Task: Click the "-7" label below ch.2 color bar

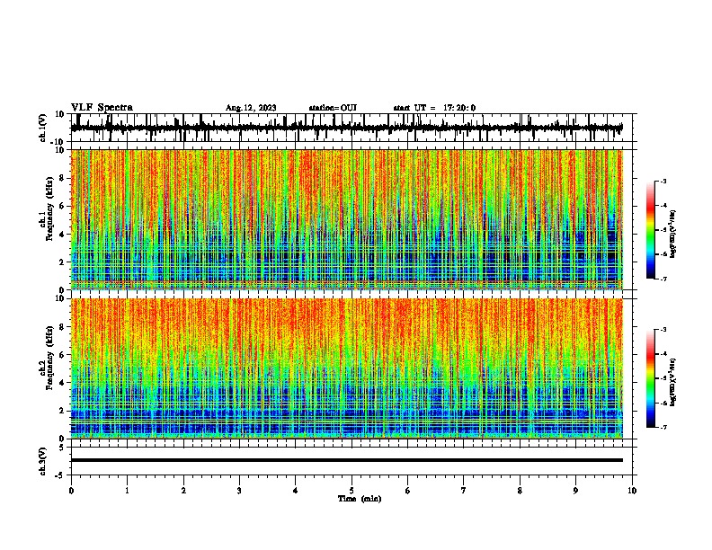Action: (x=663, y=428)
